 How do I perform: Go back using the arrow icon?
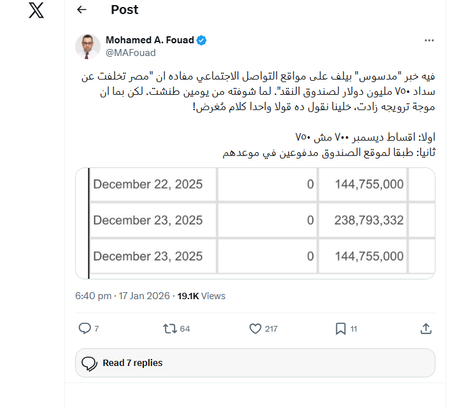[x=81, y=10]
